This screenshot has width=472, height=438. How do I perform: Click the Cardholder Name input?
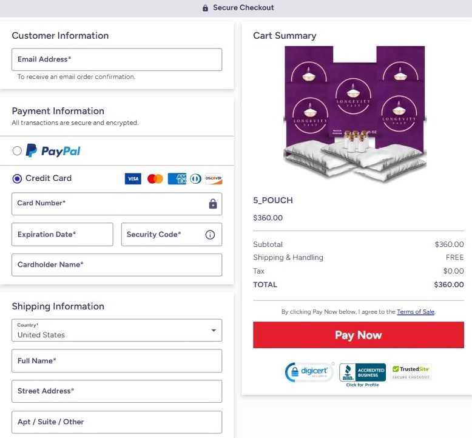(x=116, y=265)
